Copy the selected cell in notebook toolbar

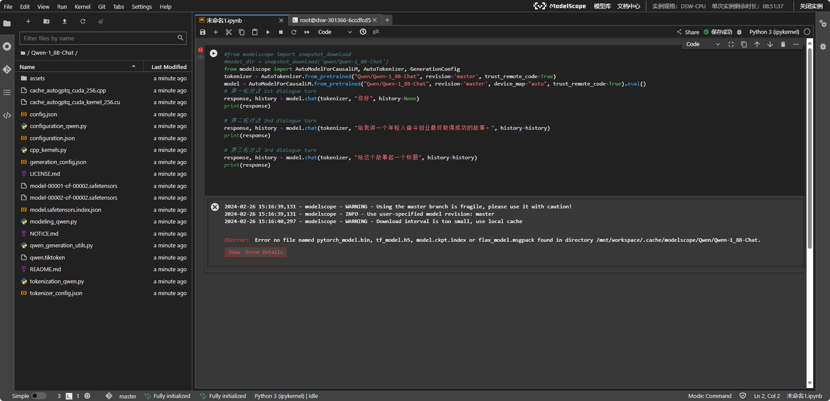242,32
